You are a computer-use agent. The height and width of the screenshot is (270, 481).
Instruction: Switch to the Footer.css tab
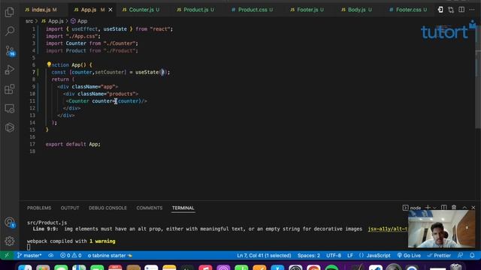click(408, 10)
